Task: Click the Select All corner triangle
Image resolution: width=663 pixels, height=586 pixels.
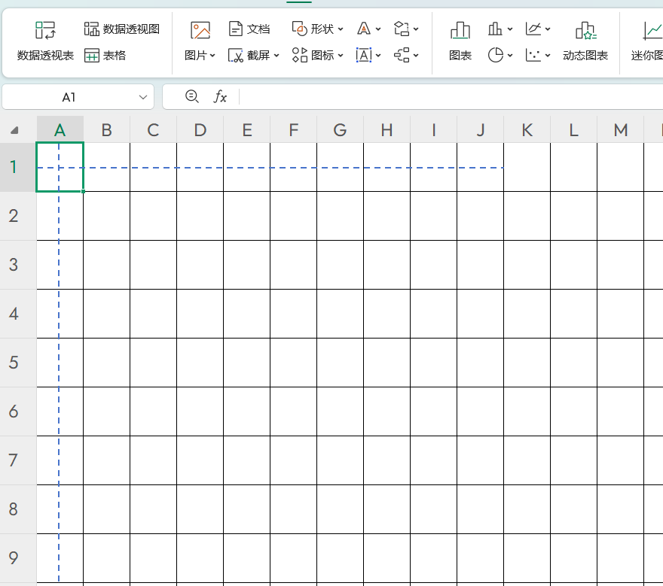Action: (x=15, y=130)
